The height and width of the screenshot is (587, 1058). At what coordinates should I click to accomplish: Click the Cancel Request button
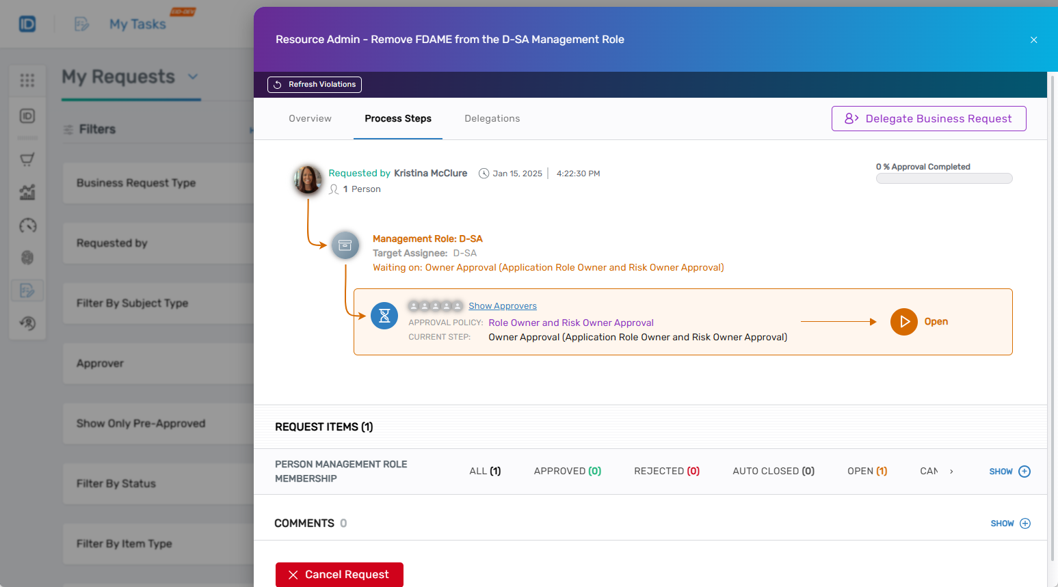(339, 575)
